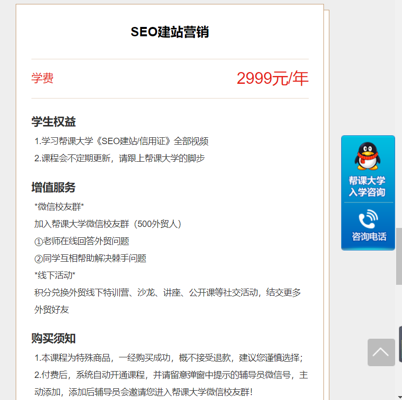Screen dimensions: 402x400
Task: Click 2.付费后，系统自动开通课程 line
Action: pyautogui.click(x=171, y=375)
